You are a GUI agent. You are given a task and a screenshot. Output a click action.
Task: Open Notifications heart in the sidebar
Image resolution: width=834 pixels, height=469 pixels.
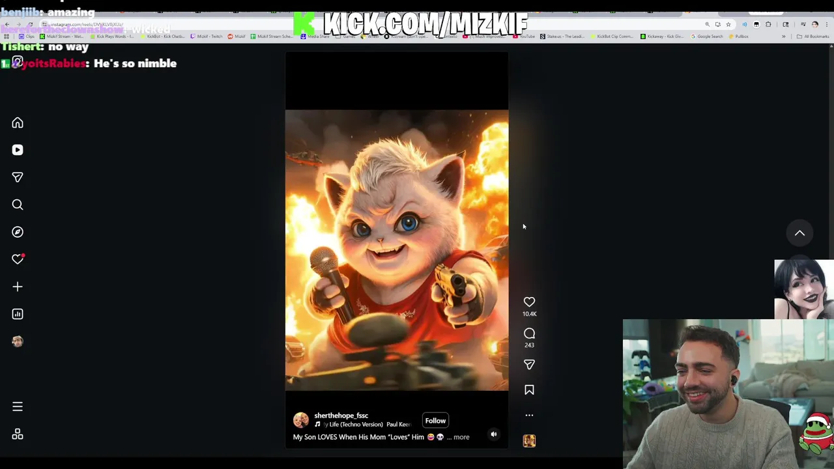coord(18,259)
